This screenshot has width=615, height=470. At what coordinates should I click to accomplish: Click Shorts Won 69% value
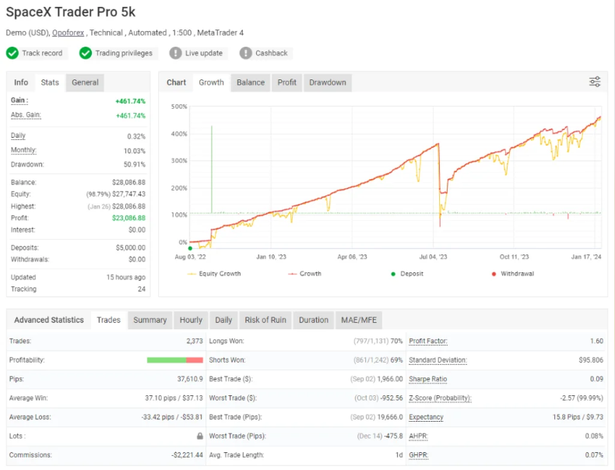pos(396,360)
